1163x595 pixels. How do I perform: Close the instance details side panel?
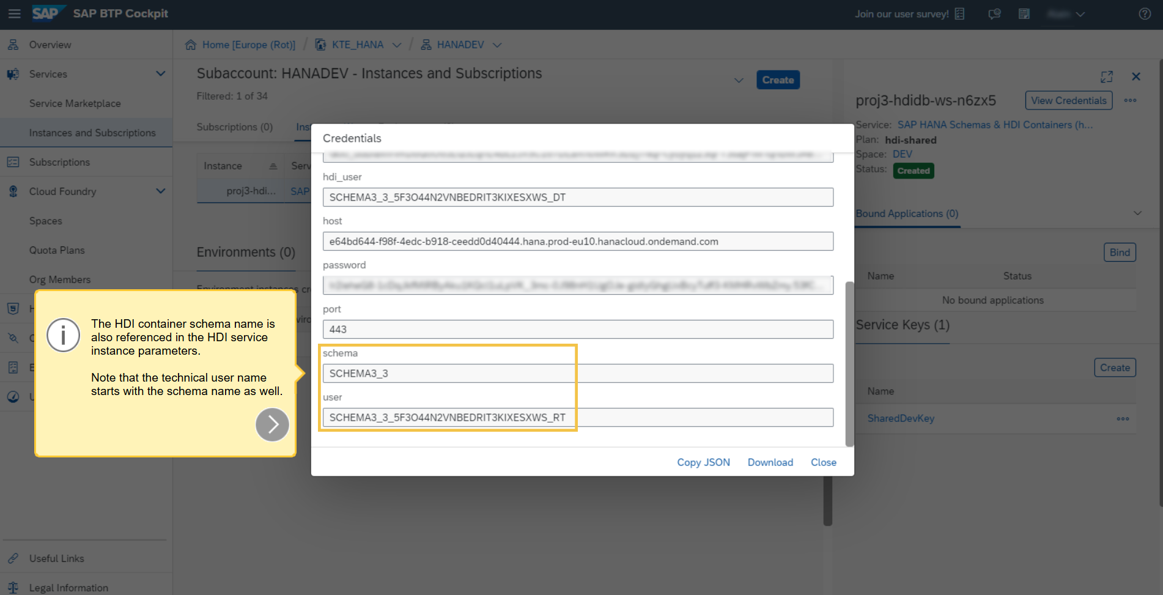[x=1136, y=76]
